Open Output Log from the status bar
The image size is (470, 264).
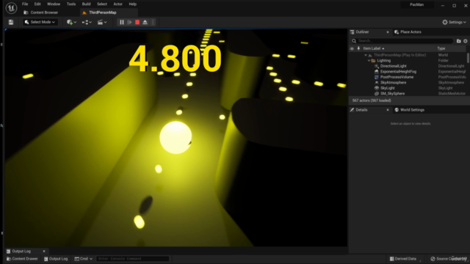click(x=56, y=259)
